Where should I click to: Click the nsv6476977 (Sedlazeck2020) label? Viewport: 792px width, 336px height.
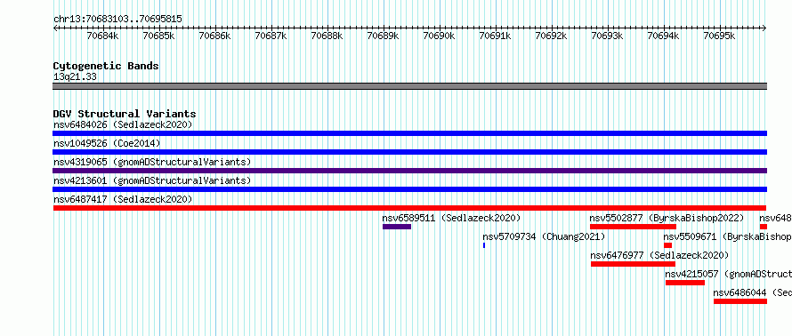[x=659, y=255]
